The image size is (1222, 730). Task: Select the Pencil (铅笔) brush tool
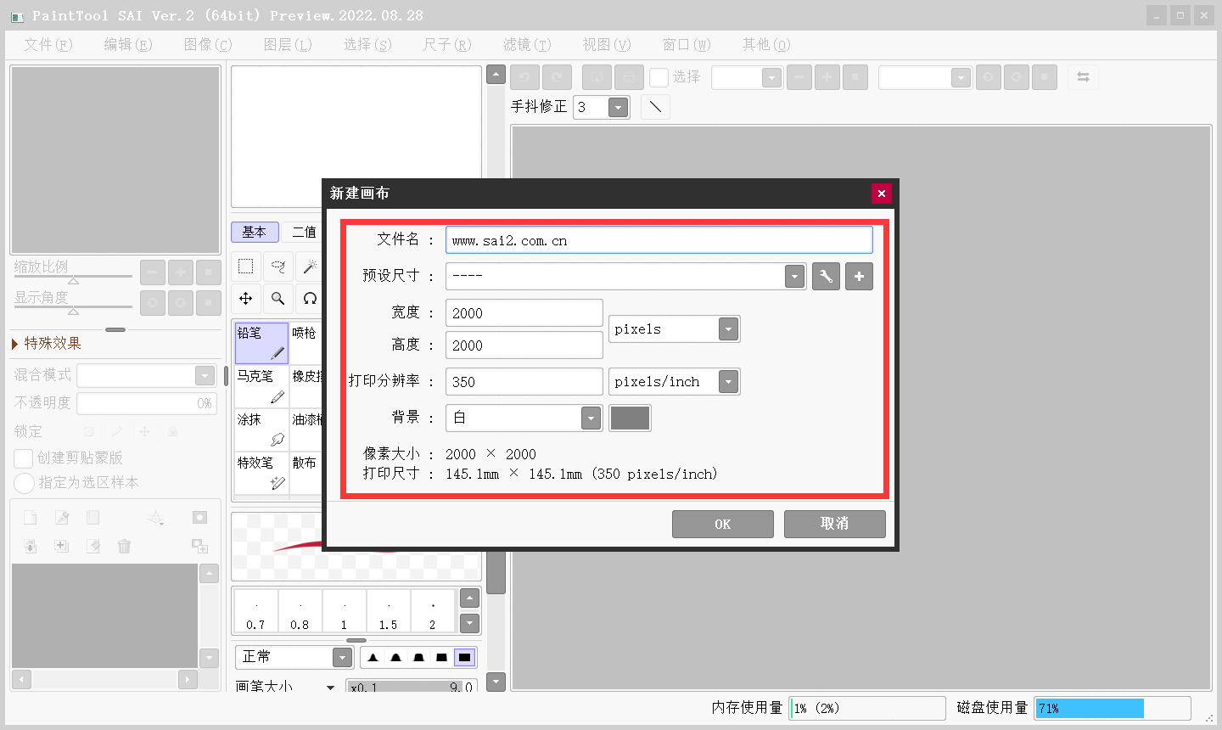(x=261, y=343)
